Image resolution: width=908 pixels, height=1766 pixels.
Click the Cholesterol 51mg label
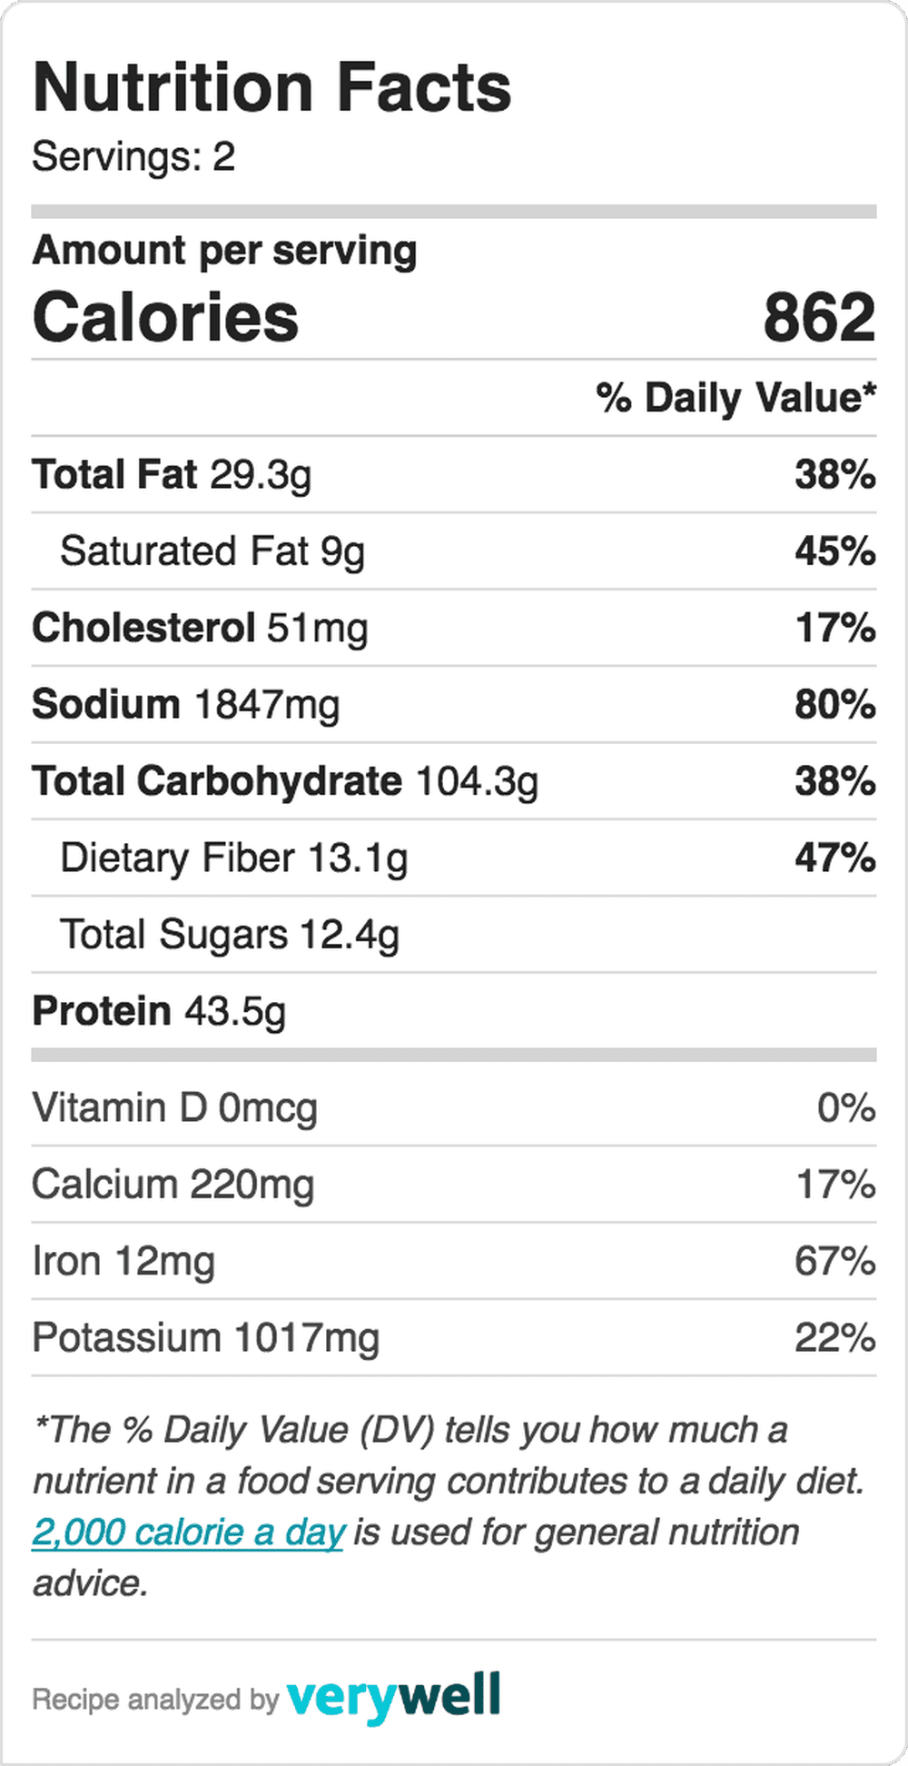(200, 629)
